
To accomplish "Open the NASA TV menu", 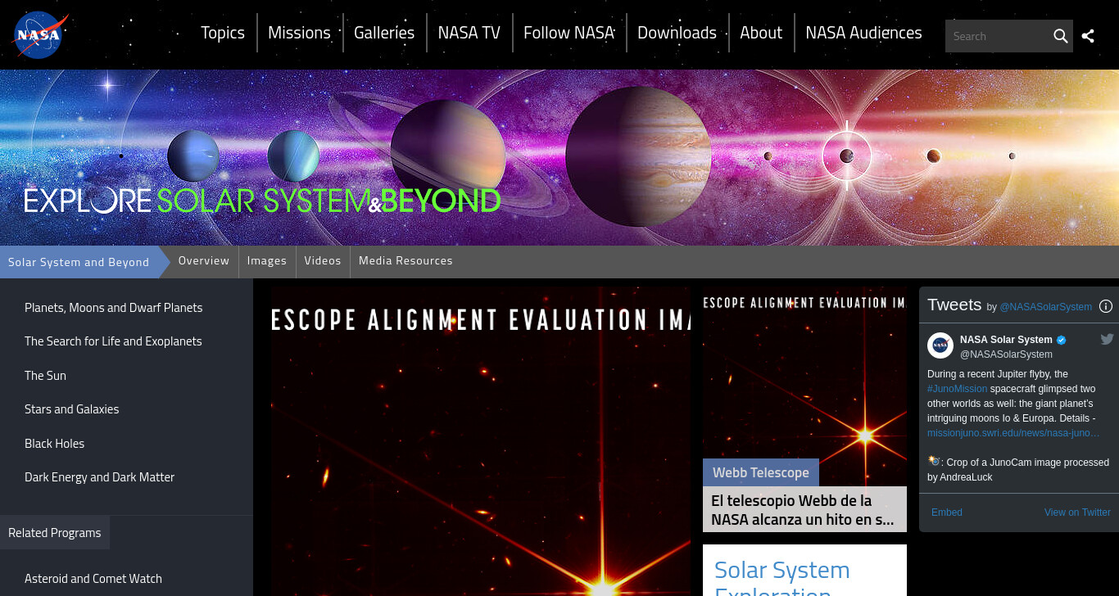I will (469, 33).
